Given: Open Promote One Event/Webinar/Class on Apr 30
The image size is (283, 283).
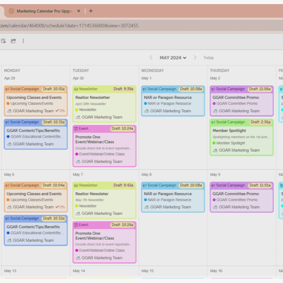Looking at the screenshot, I should [x=95, y=139].
